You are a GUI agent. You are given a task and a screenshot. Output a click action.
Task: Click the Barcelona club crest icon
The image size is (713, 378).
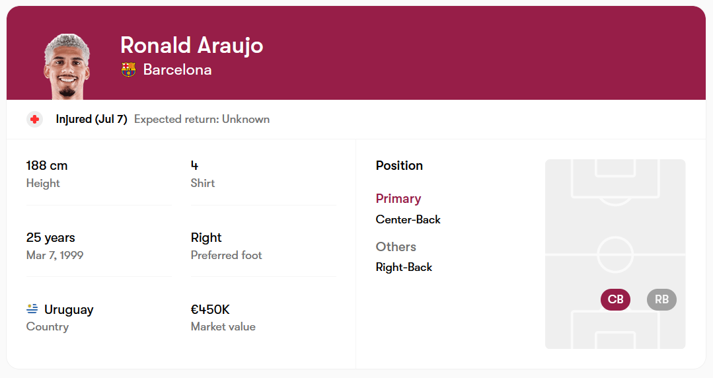128,69
